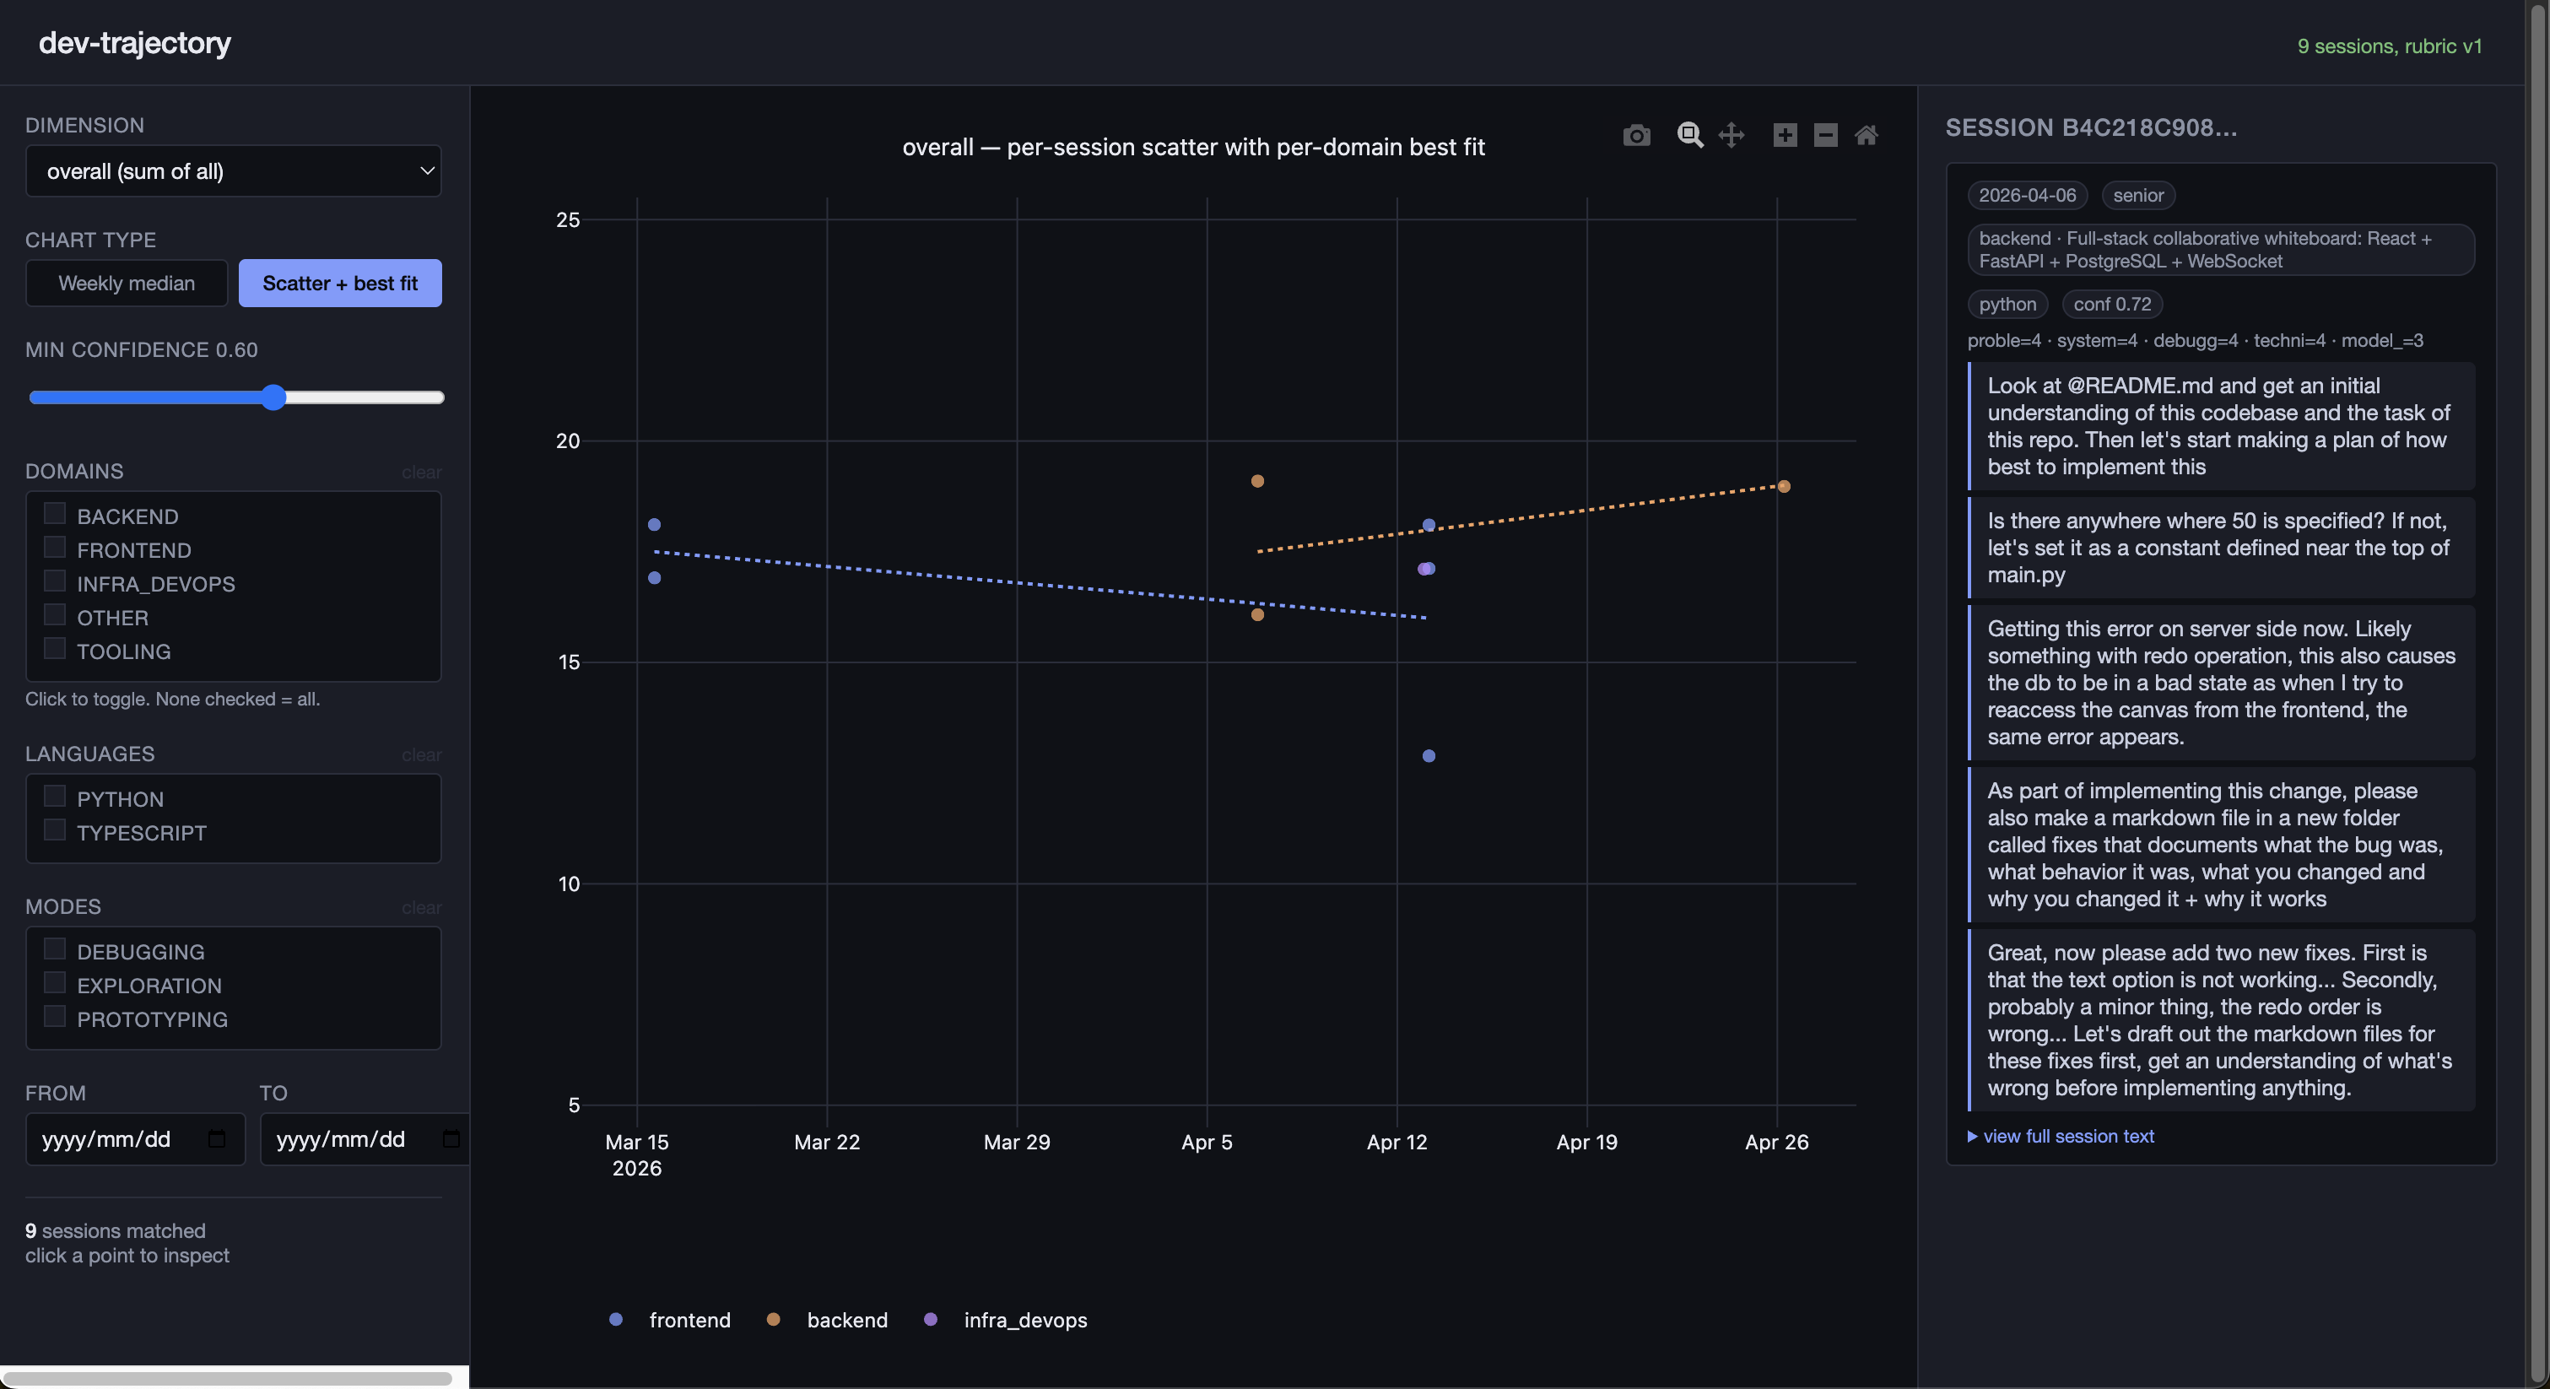Viewport: 2550px width, 1389px height.
Task: Click the Zoom out minus icon
Action: (1825, 136)
